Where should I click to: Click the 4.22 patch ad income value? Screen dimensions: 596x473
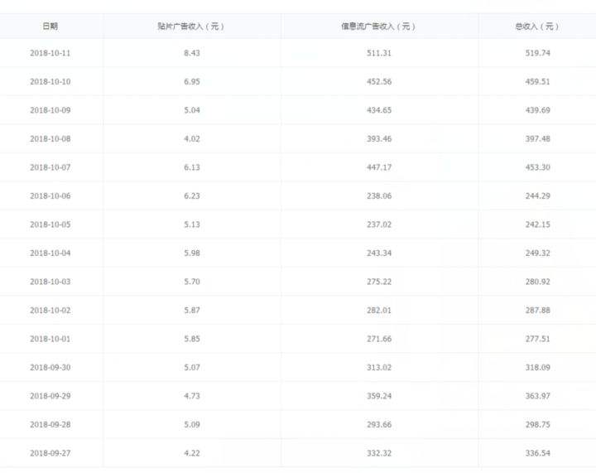point(192,453)
